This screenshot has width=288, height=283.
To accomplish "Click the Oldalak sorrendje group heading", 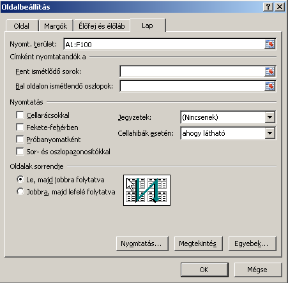I will (36, 166).
